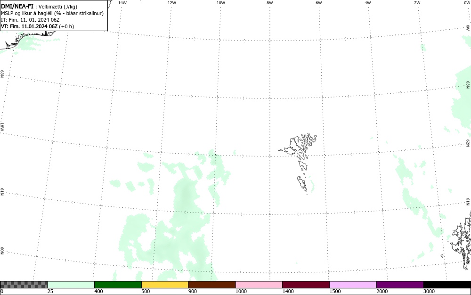Click the pink 1000-1400 legend swatch

click(x=259, y=285)
